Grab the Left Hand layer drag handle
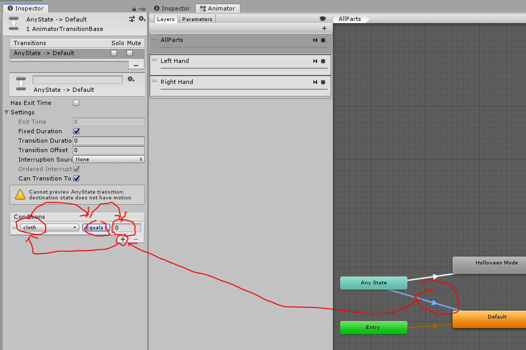The width and height of the screenshot is (526, 350). pos(154,60)
